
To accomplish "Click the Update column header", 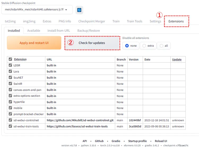I will tap(177, 60).
